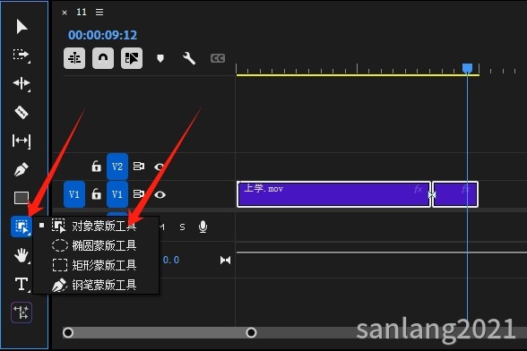Enable voice-over record microphone
527x351 pixels.
[x=203, y=227]
